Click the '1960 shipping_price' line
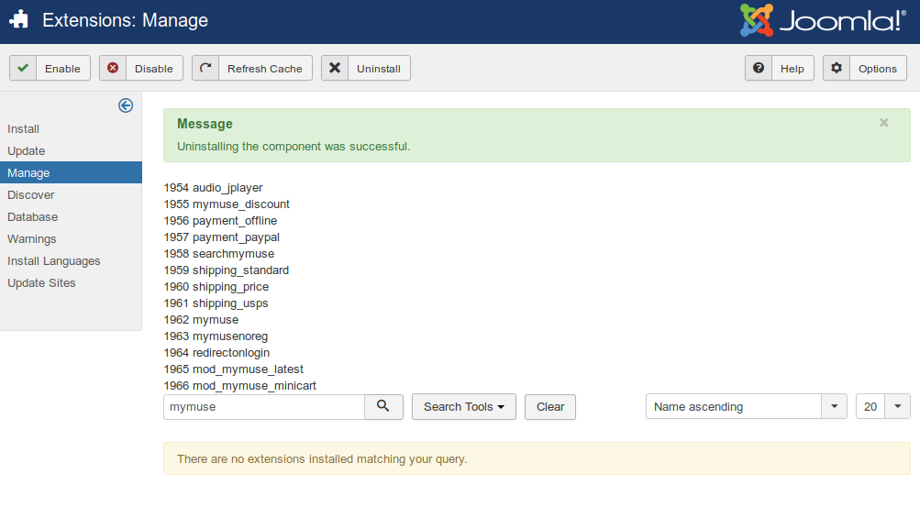920x507 pixels. pyautogui.click(x=216, y=287)
